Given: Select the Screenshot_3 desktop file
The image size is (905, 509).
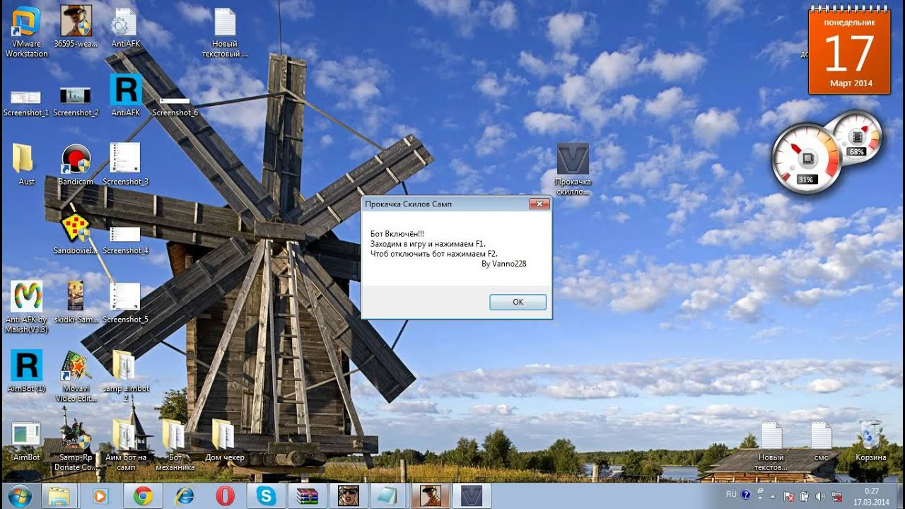Looking at the screenshot, I should point(125,165).
